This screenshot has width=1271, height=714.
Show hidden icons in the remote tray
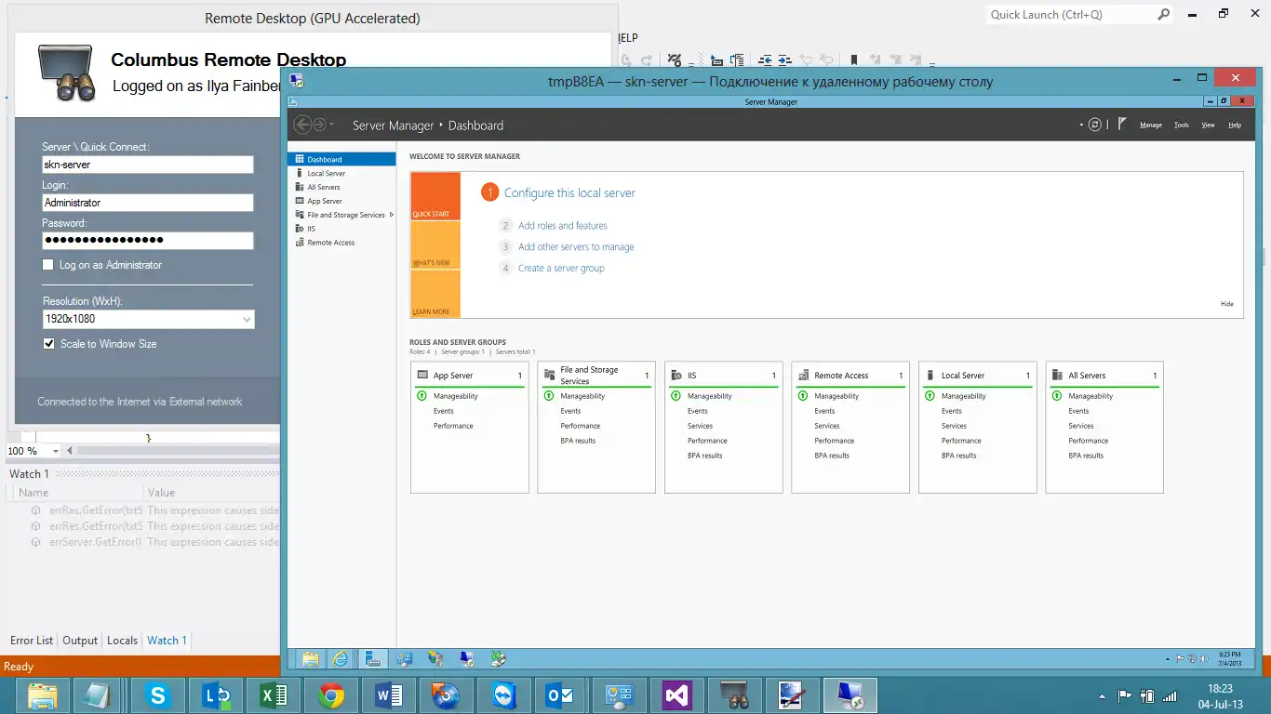1168,659
